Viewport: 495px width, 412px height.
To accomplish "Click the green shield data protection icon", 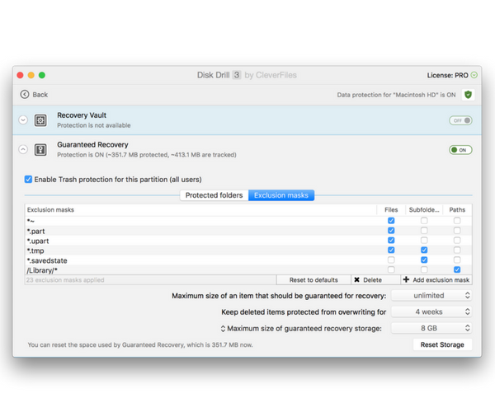I will (x=468, y=95).
